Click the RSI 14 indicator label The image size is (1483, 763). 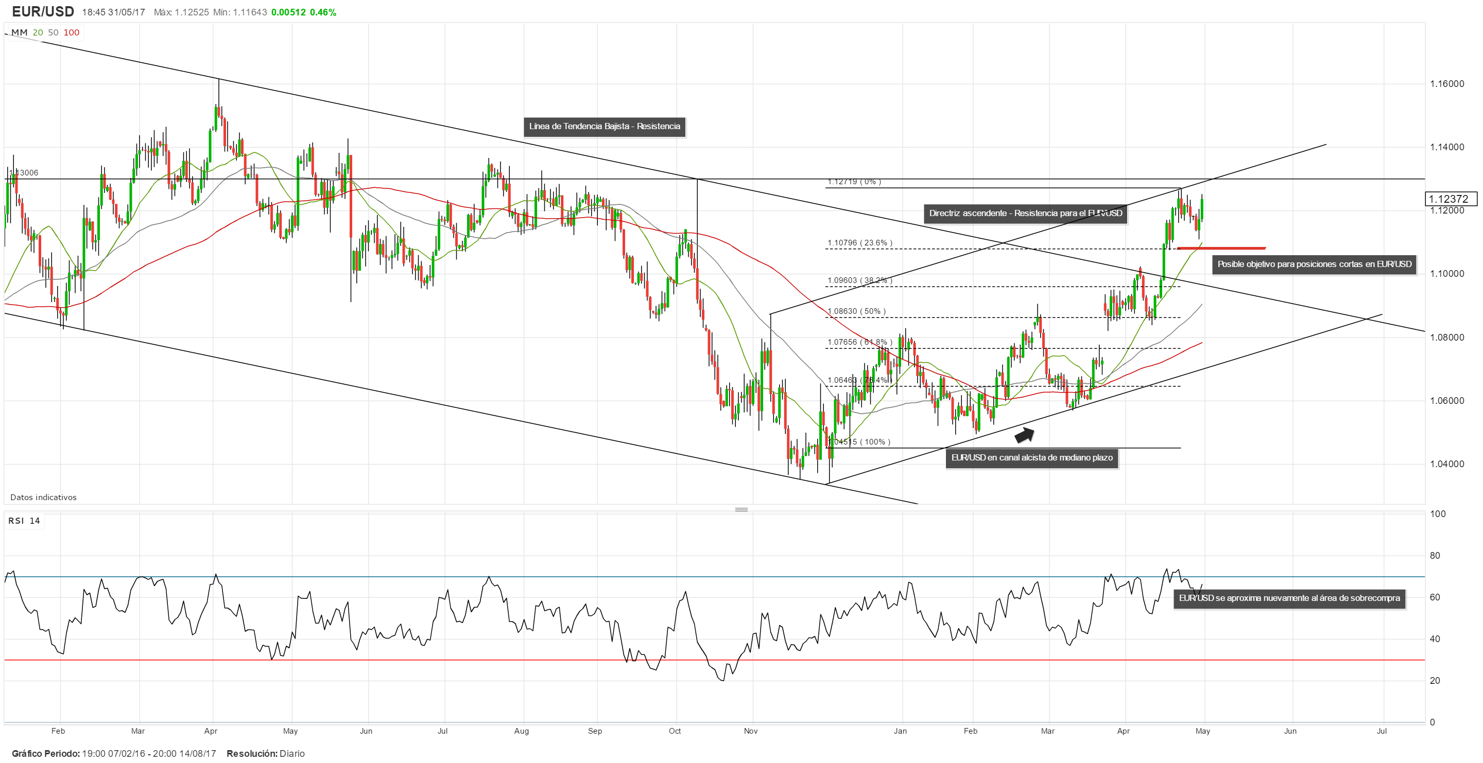tap(24, 521)
